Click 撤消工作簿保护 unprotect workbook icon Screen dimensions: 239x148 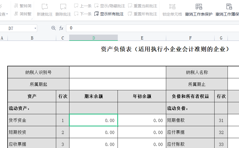229,7
